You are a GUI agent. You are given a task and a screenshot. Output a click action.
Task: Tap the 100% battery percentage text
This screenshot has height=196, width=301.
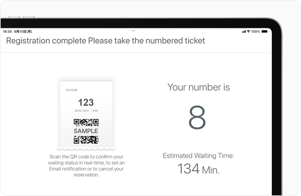coord(256,31)
